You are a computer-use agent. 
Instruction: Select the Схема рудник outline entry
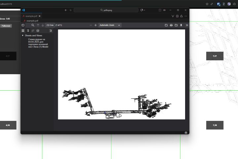point(38,43)
